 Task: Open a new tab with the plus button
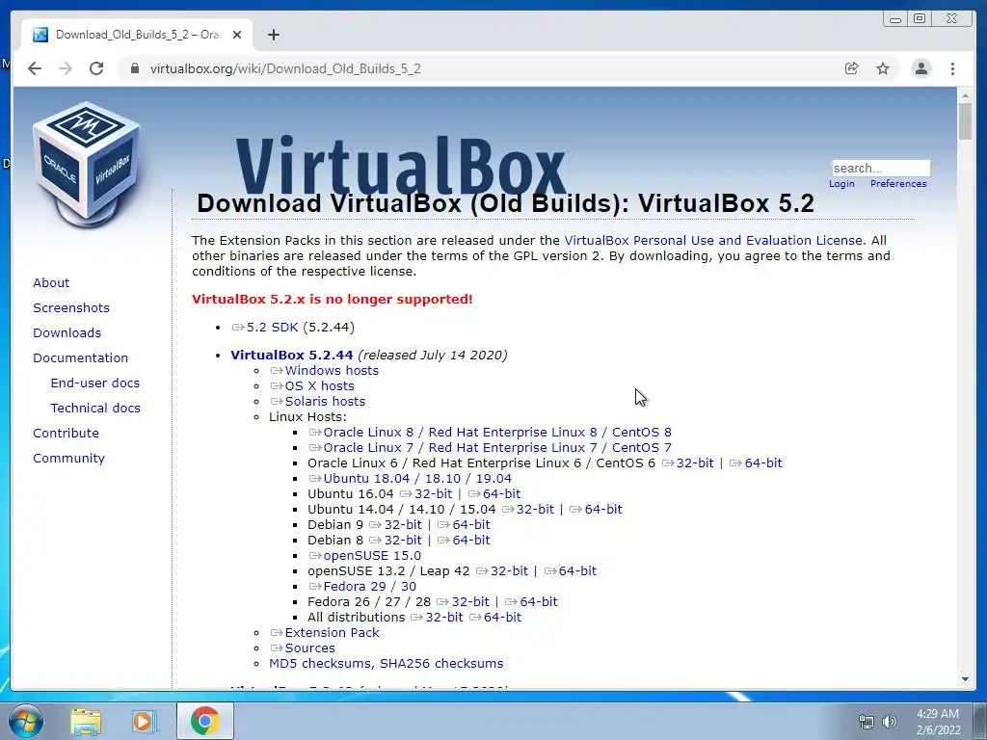[273, 35]
